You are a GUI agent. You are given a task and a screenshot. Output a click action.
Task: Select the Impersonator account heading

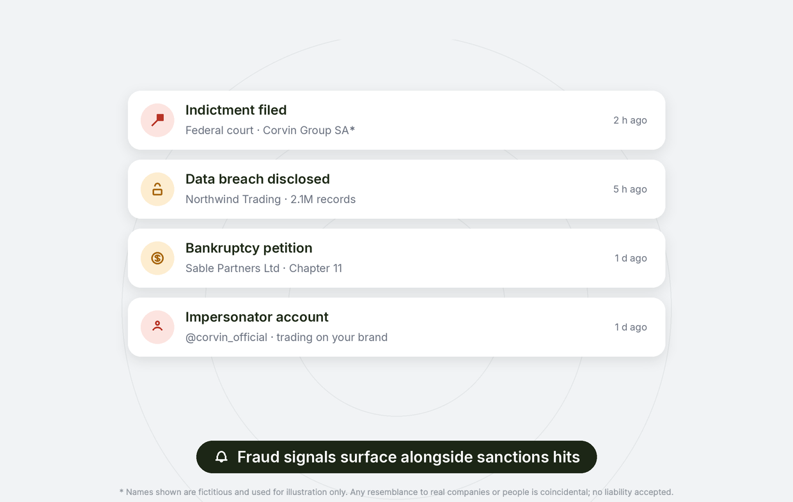pyautogui.click(x=257, y=317)
